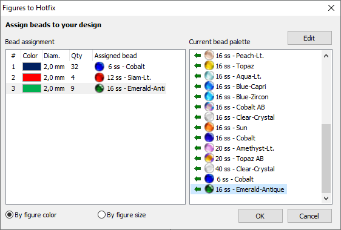Click the green bead icon in assignment row 3

point(100,88)
